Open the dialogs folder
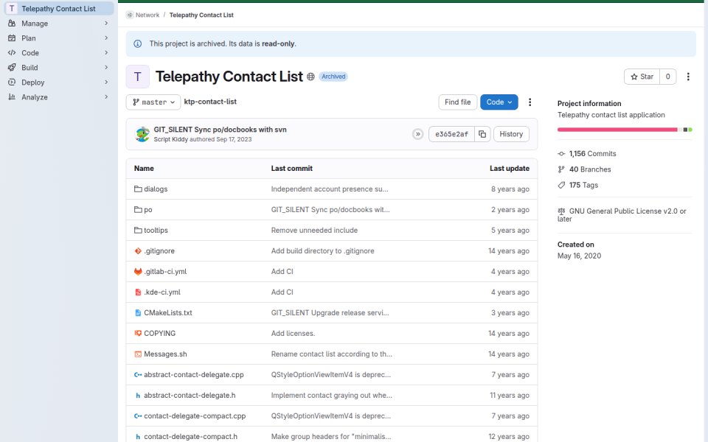708x442 pixels. coord(156,189)
